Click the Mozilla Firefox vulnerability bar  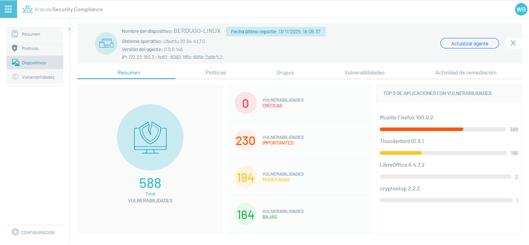(443, 129)
